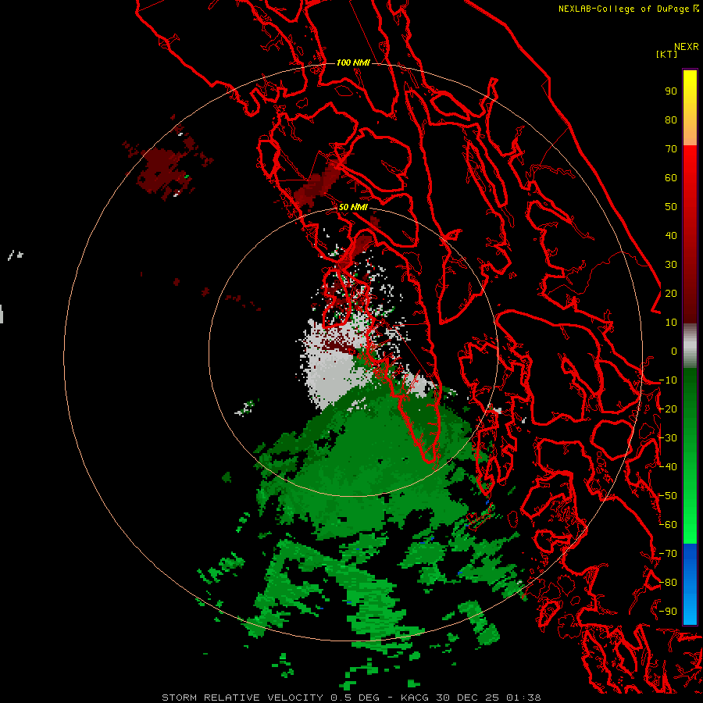The width and height of the screenshot is (703, 703).
Task: Click the gray zero-velocity segment of color bar
Action: click(x=690, y=346)
